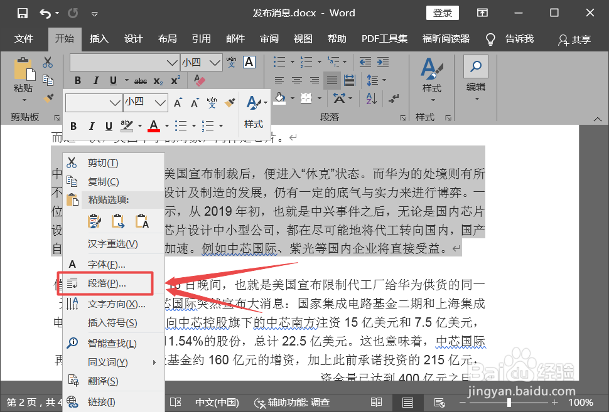609x412 pixels.
Task: Choose 翻译(S) in context menu
Action: pyautogui.click(x=114, y=381)
